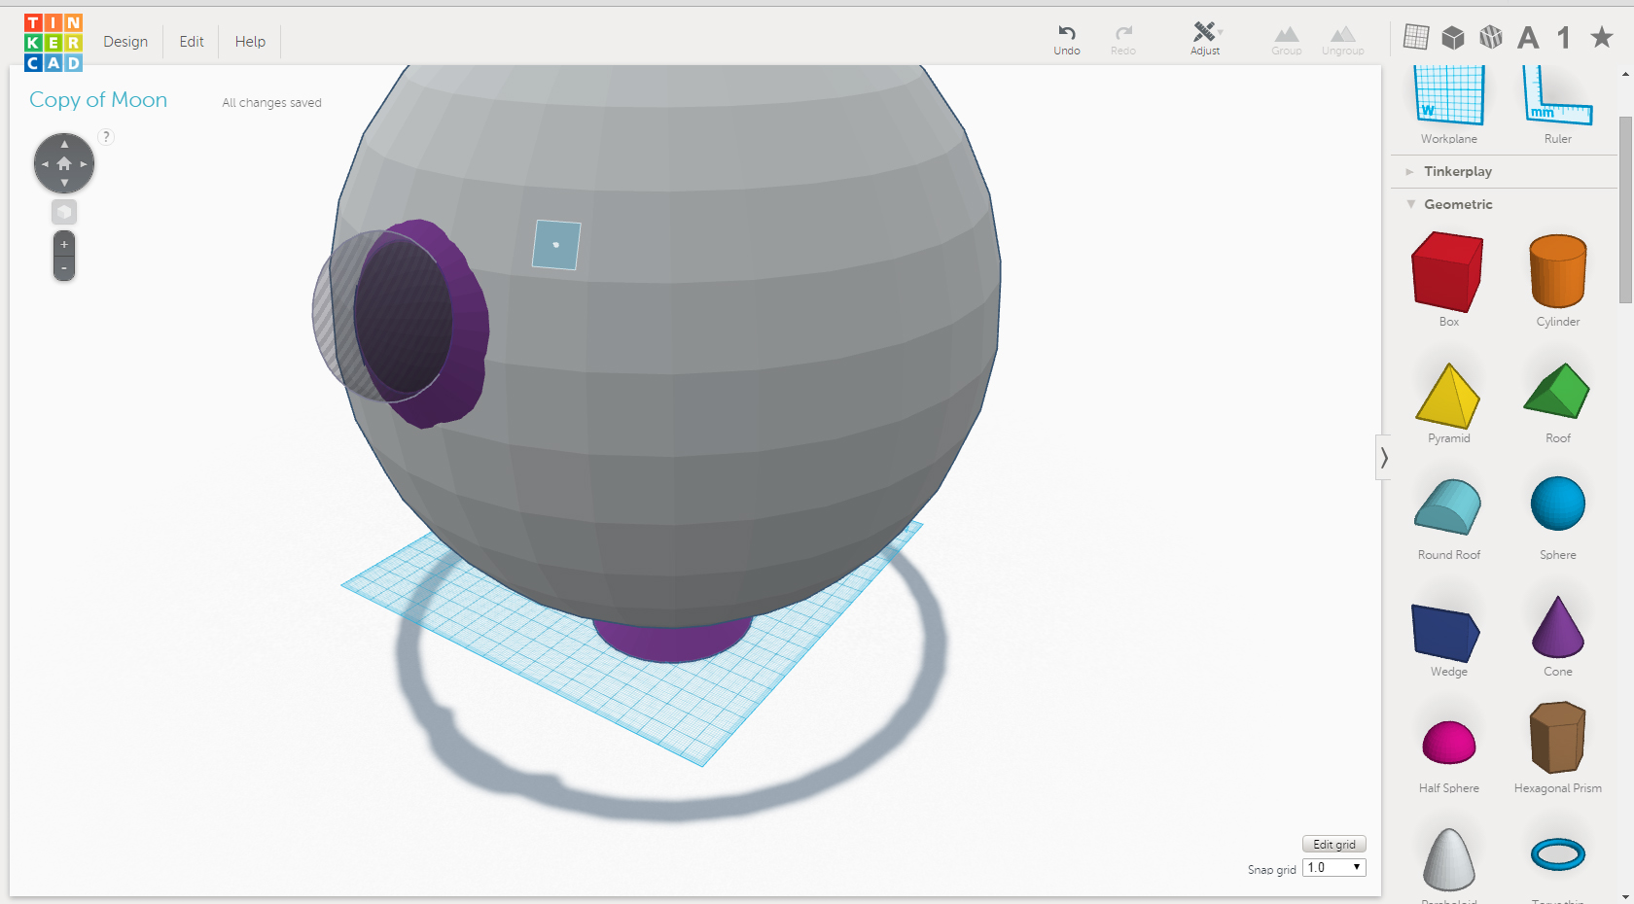
Task: Select the solid cube icon in the top toolbar
Action: tap(1453, 37)
